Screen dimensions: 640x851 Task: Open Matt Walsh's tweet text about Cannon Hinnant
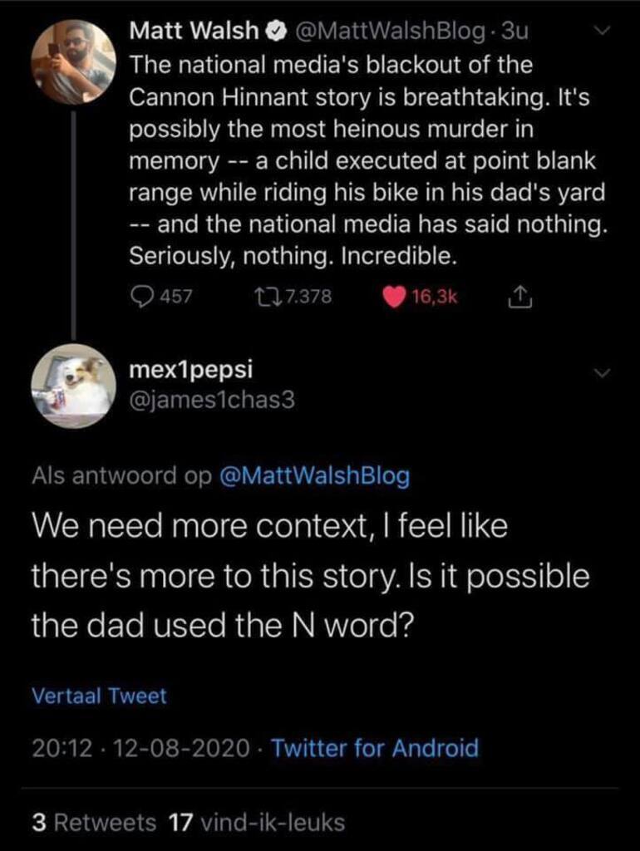pos(366,160)
